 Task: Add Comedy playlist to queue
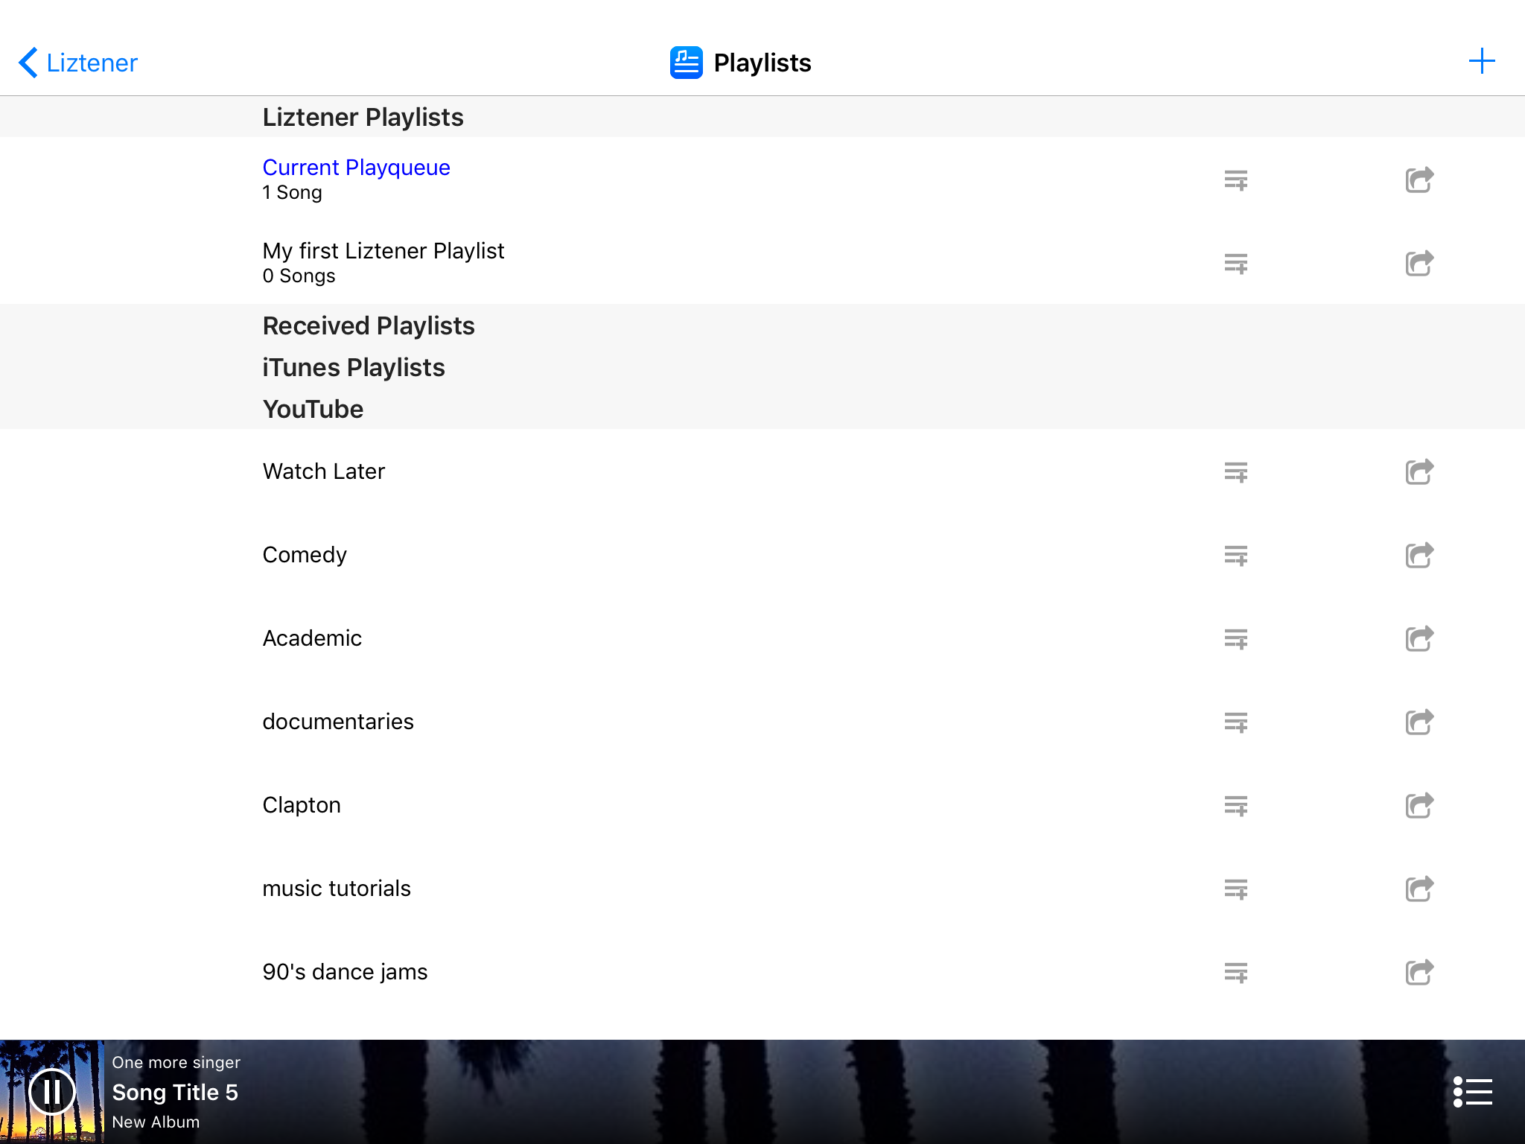pos(1236,556)
